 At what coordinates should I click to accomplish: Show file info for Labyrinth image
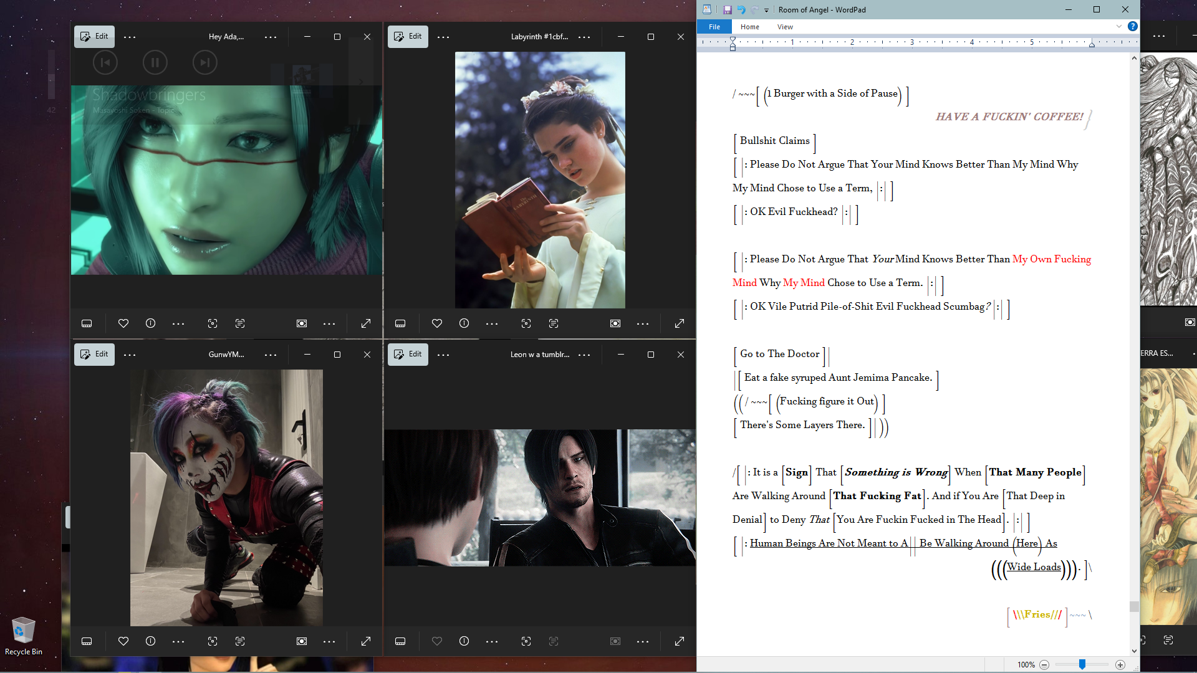tap(464, 323)
